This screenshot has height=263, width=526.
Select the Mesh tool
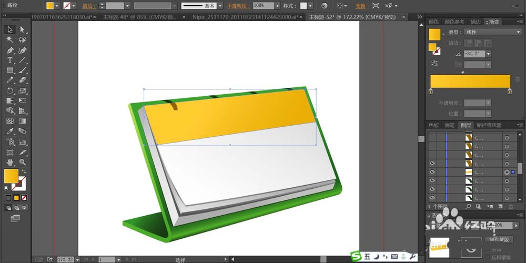(x=9, y=121)
